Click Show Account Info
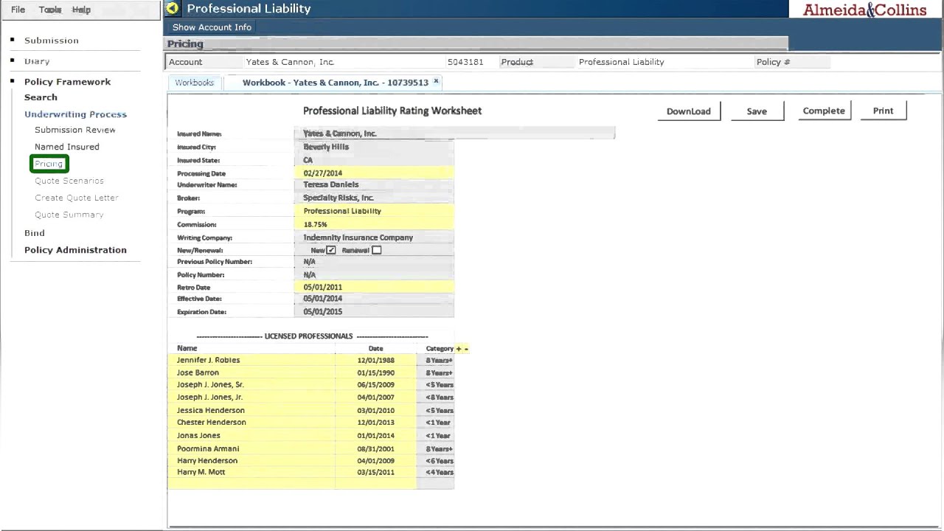The height and width of the screenshot is (531, 944). pyautogui.click(x=212, y=27)
